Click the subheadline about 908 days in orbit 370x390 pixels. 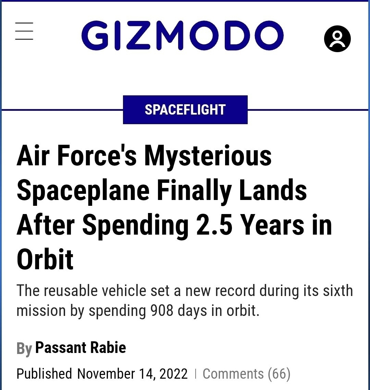point(185,301)
